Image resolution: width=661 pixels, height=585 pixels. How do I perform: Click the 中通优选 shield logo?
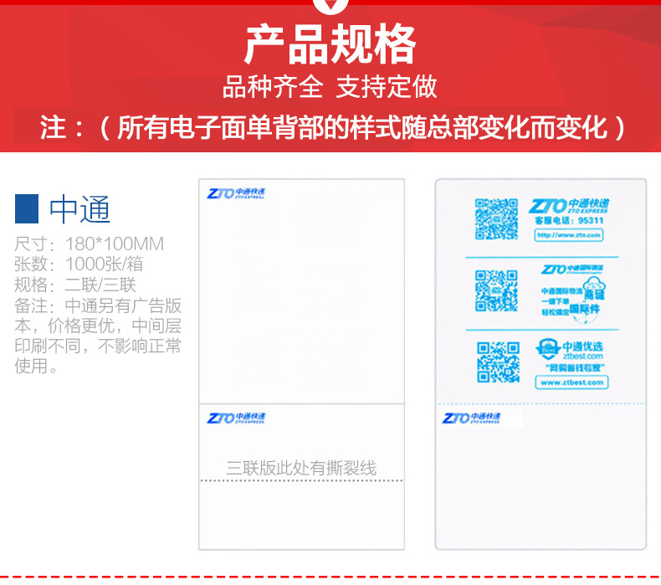pos(547,349)
